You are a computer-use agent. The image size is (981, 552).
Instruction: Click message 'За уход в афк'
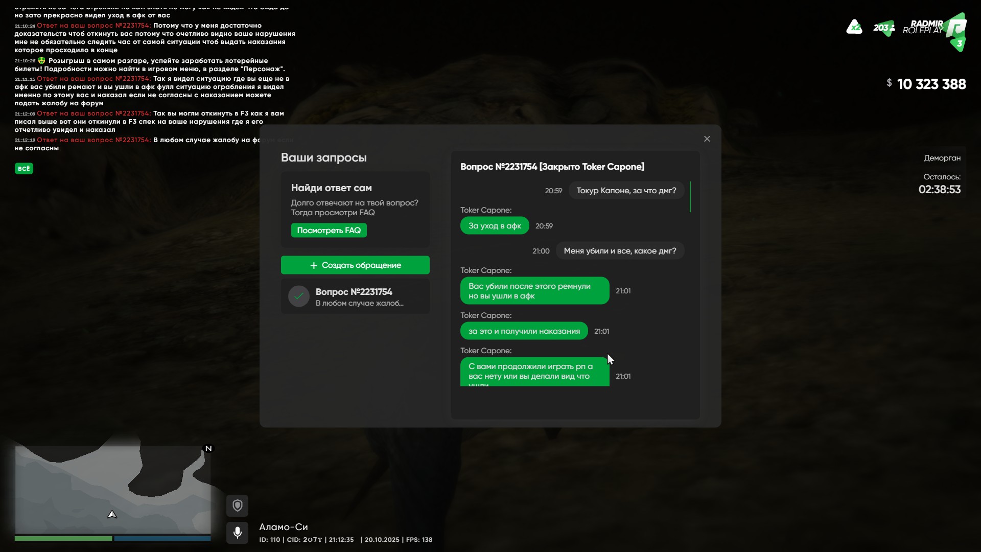pos(495,226)
